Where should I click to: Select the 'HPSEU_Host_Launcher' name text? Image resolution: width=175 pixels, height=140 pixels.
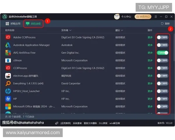coord(26,91)
